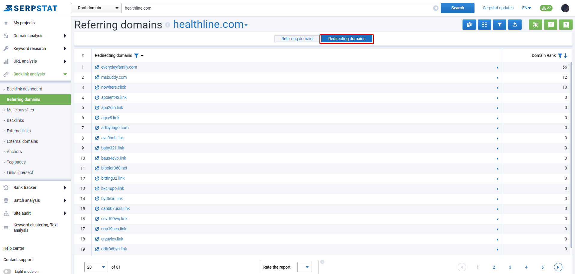Open the user profile avatar
Image resolution: width=575 pixels, height=274 pixels.
(565, 8)
